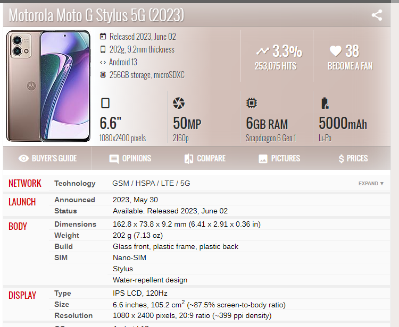Expand the Network section details
Image resolution: width=399 pixels, height=327 pixels.
pyautogui.click(x=371, y=184)
